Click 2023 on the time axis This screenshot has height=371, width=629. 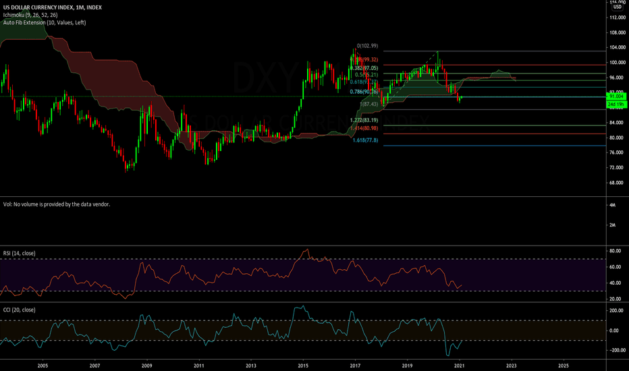512,366
